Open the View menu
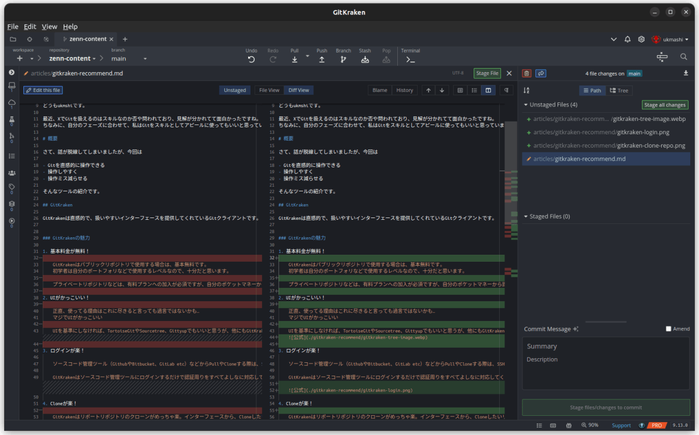The width and height of the screenshot is (699, 435). point(50,26)
